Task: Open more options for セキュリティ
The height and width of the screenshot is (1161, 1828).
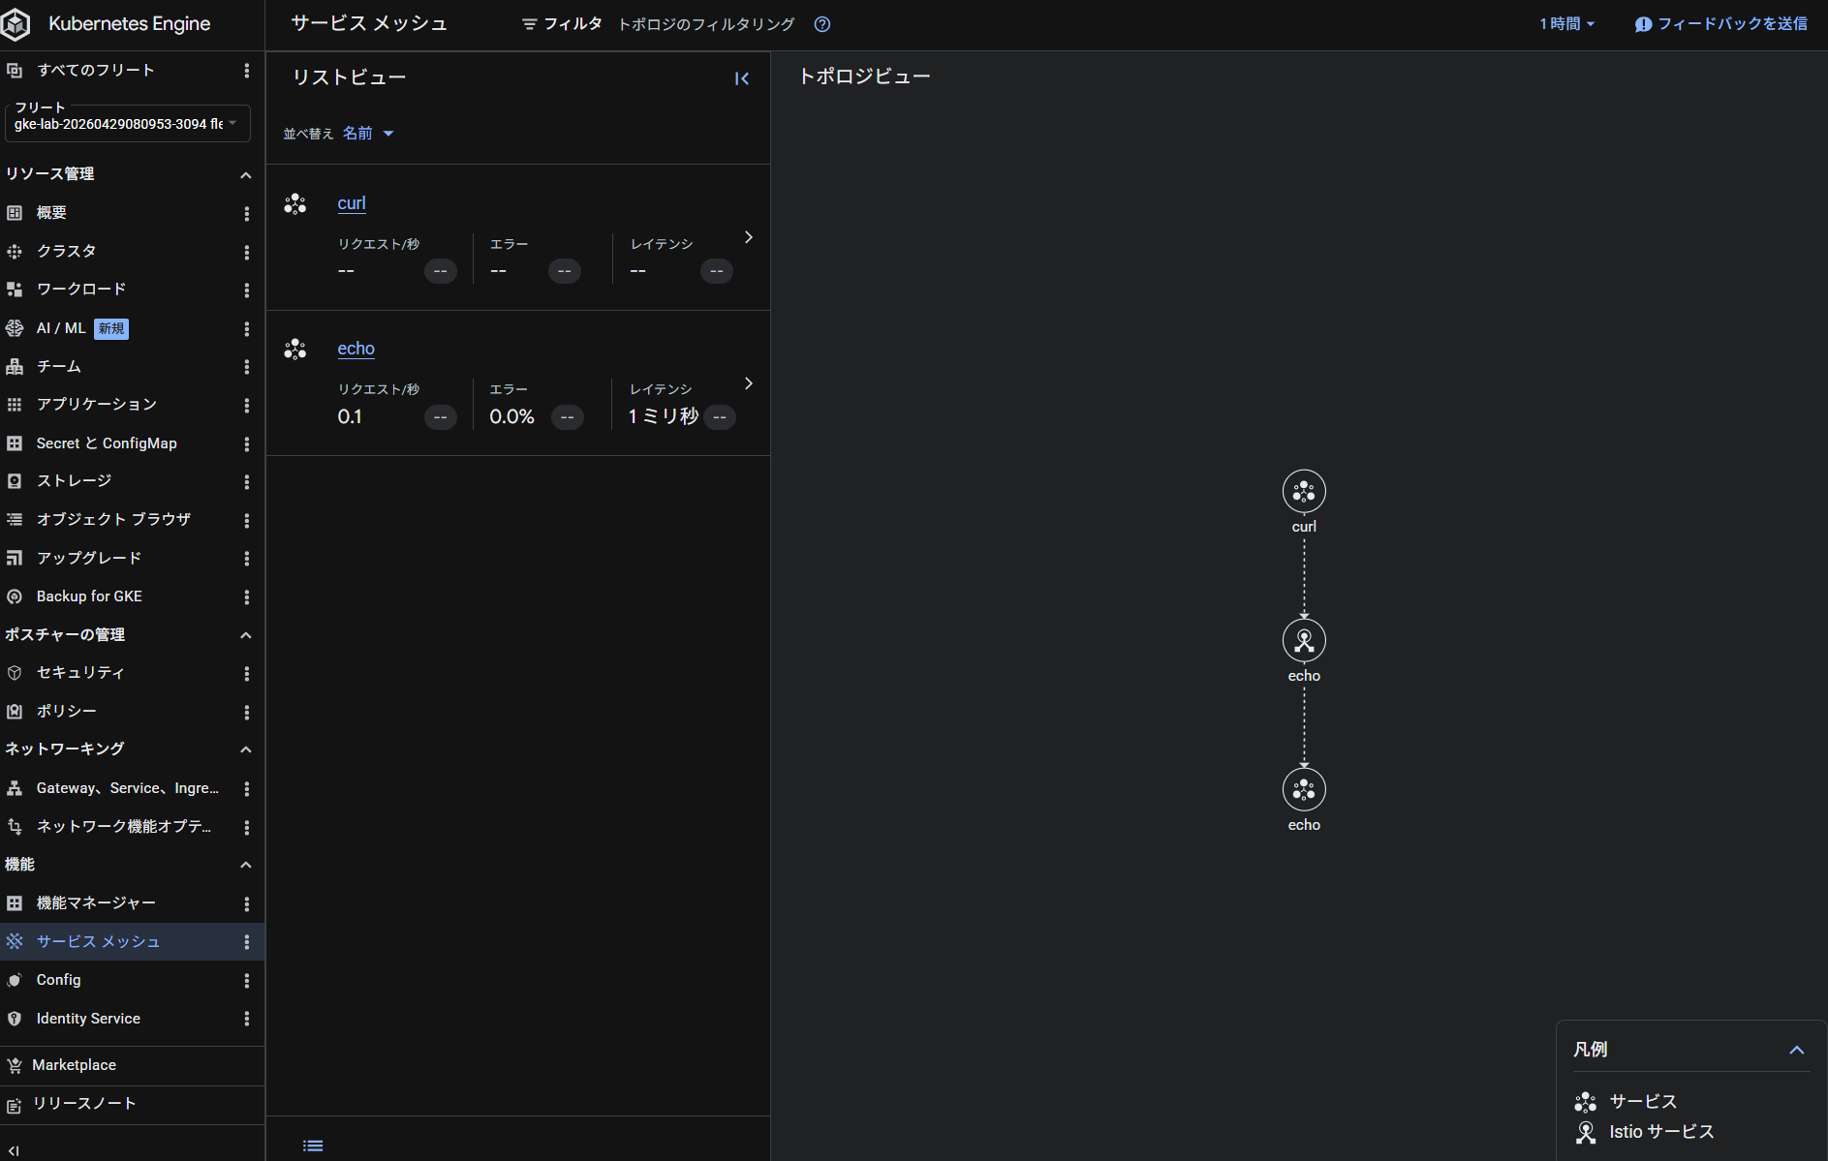Action: (247, 673)
